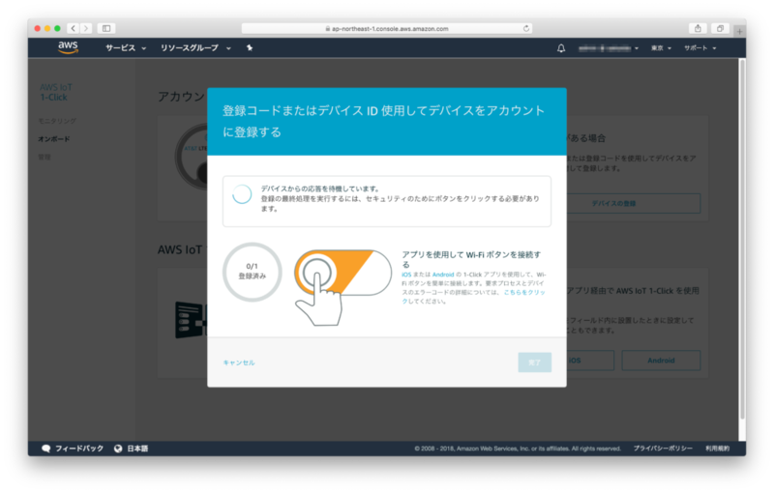Open the リソースグループ dropdown menu

[x=195, y=47]
